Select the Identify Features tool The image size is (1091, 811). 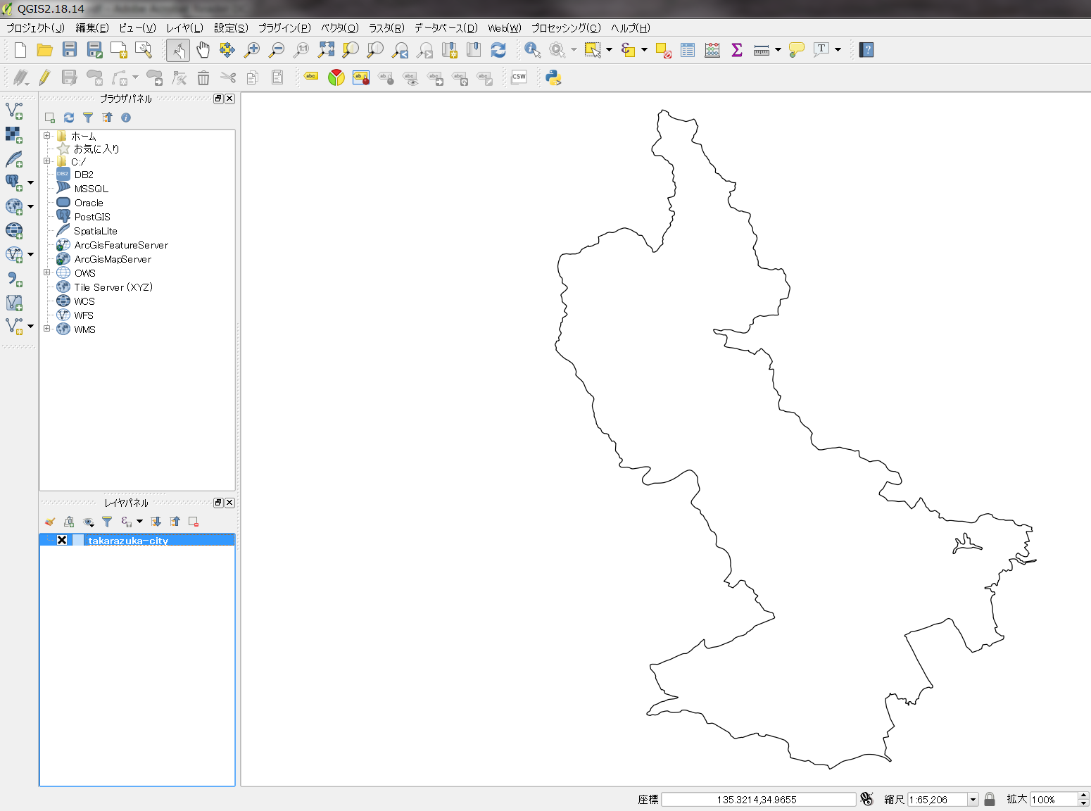tap(533, 49)
